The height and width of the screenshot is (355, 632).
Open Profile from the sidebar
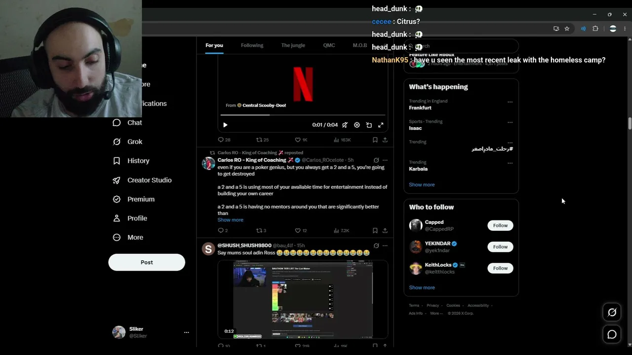coord(130,218)
